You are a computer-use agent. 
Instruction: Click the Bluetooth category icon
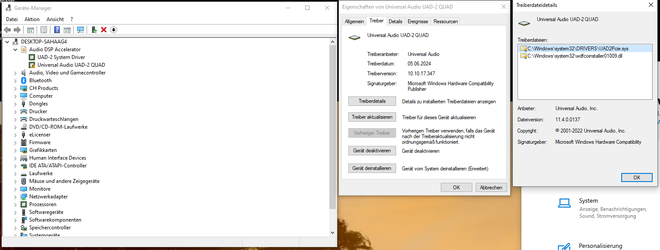[24, 80]
